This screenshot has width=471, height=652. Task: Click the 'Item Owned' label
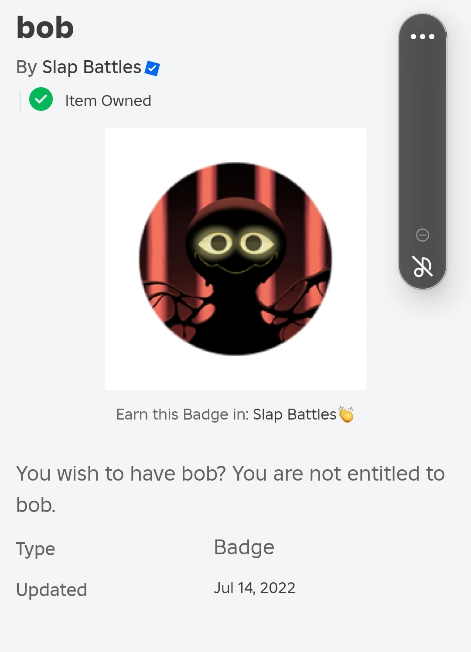click(108, 101)
